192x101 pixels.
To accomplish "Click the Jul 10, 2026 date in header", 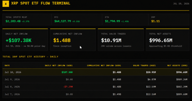I will tap(181, 4).
